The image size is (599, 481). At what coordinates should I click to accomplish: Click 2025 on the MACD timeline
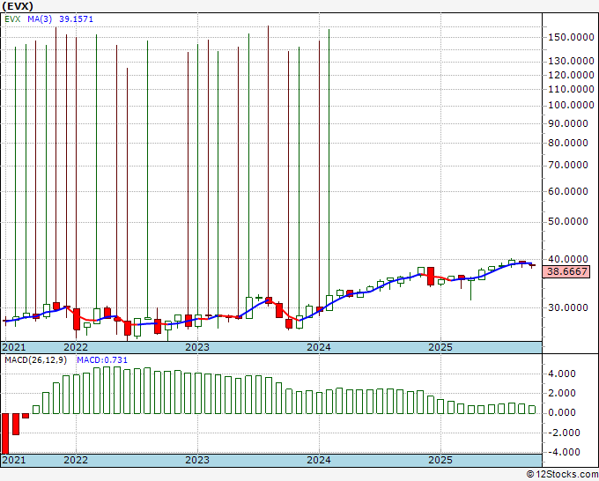tap(440, 460)
